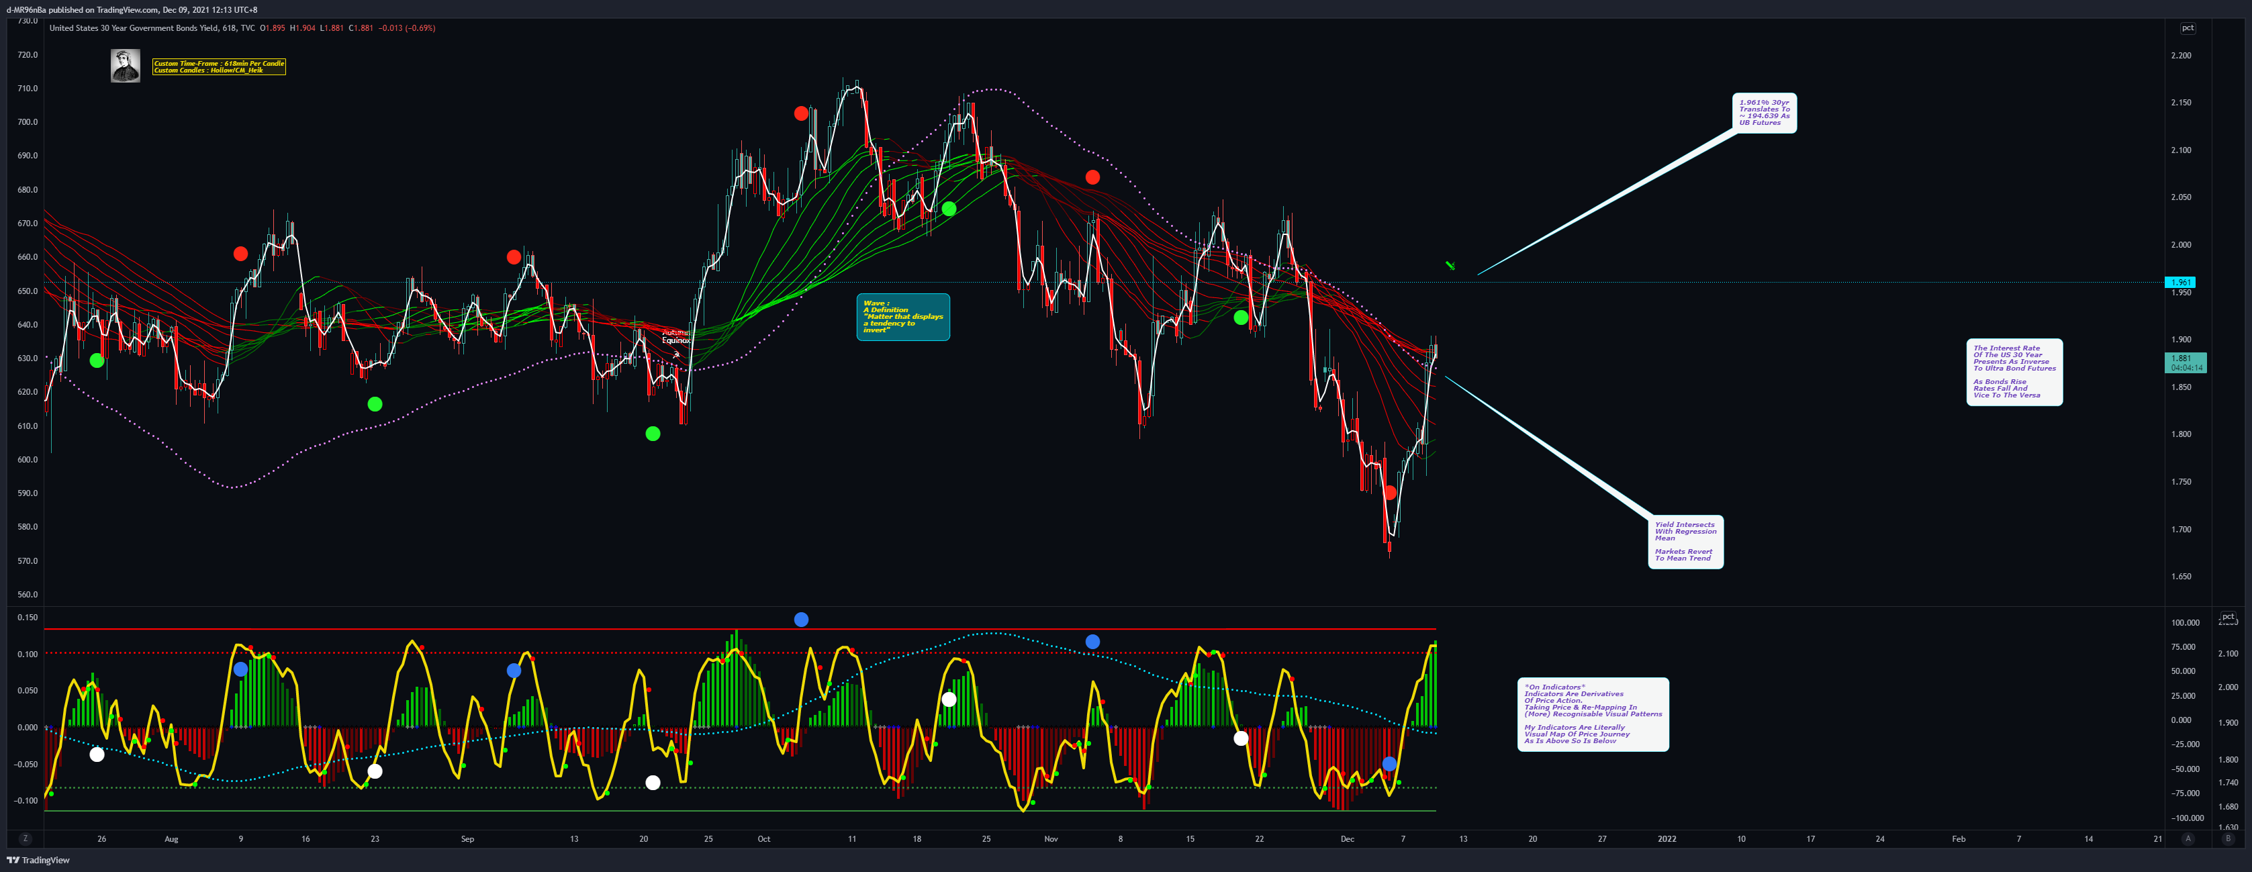Click the 100.000 value on indicator scale
This screenshot has width=2252, height=872.
tap(2185, 623)
